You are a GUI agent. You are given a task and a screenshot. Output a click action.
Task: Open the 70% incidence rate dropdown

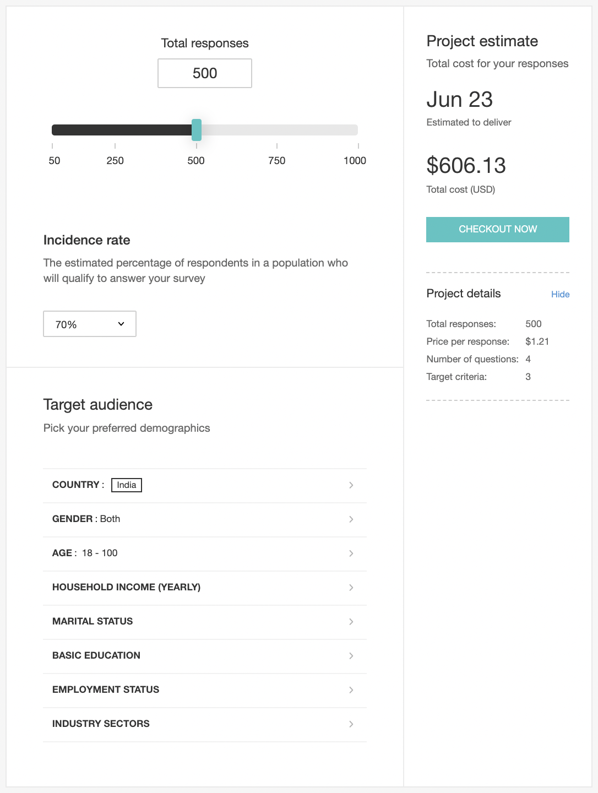tap(90, 324)
